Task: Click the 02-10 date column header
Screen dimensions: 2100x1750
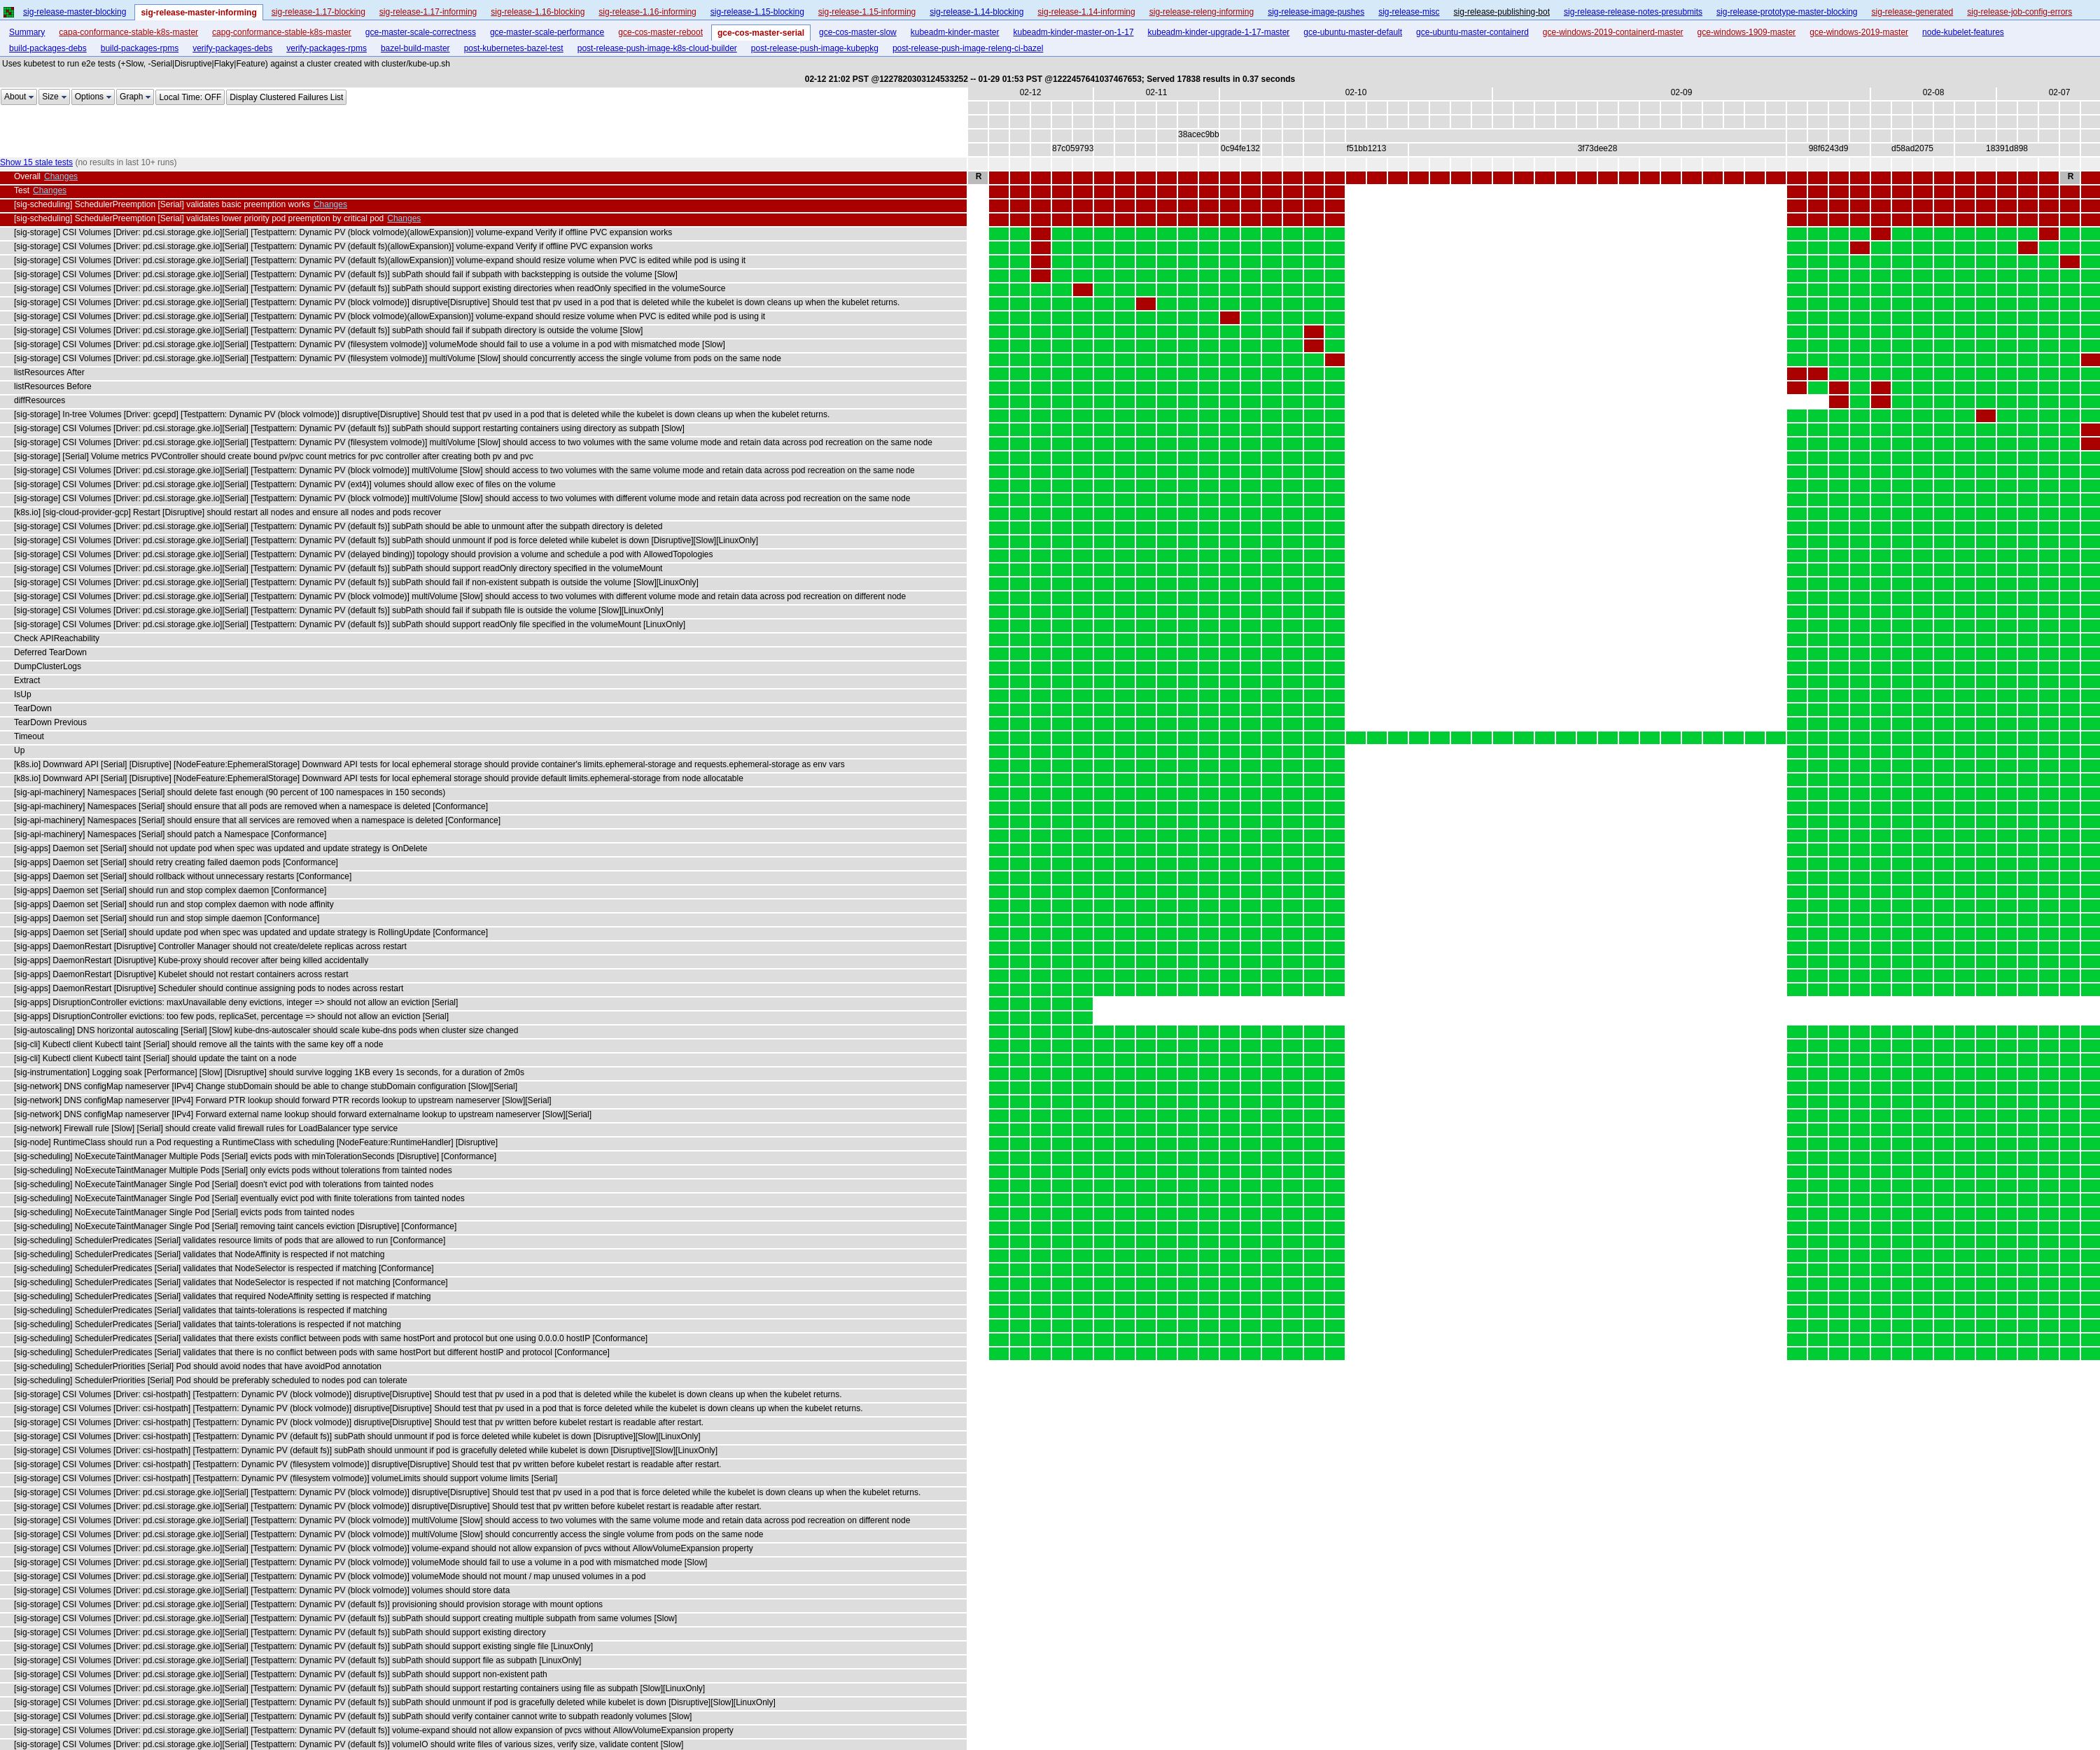Action: [x=1355, y=92]
